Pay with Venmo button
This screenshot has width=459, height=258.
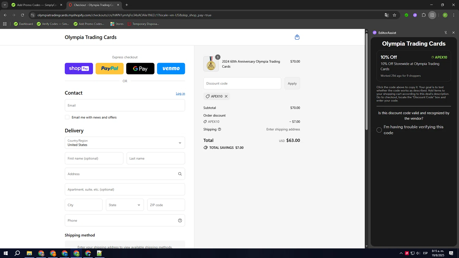click(171, 68)
